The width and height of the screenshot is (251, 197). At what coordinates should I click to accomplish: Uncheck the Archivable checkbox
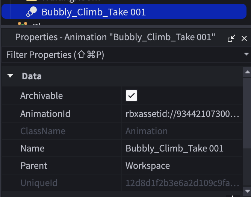(132, 95)
